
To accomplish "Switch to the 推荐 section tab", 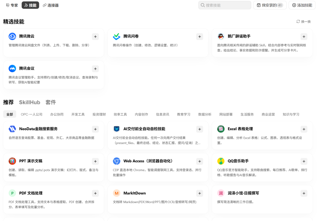I will tap(8, 102).
